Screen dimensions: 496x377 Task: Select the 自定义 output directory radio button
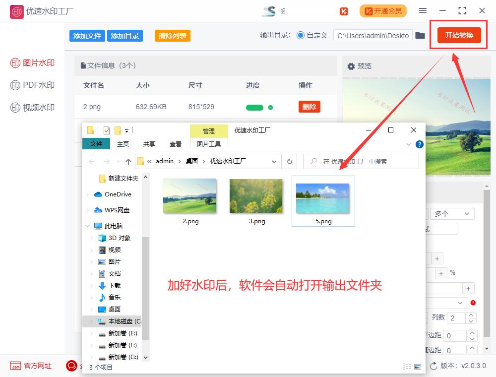point(301,36)
